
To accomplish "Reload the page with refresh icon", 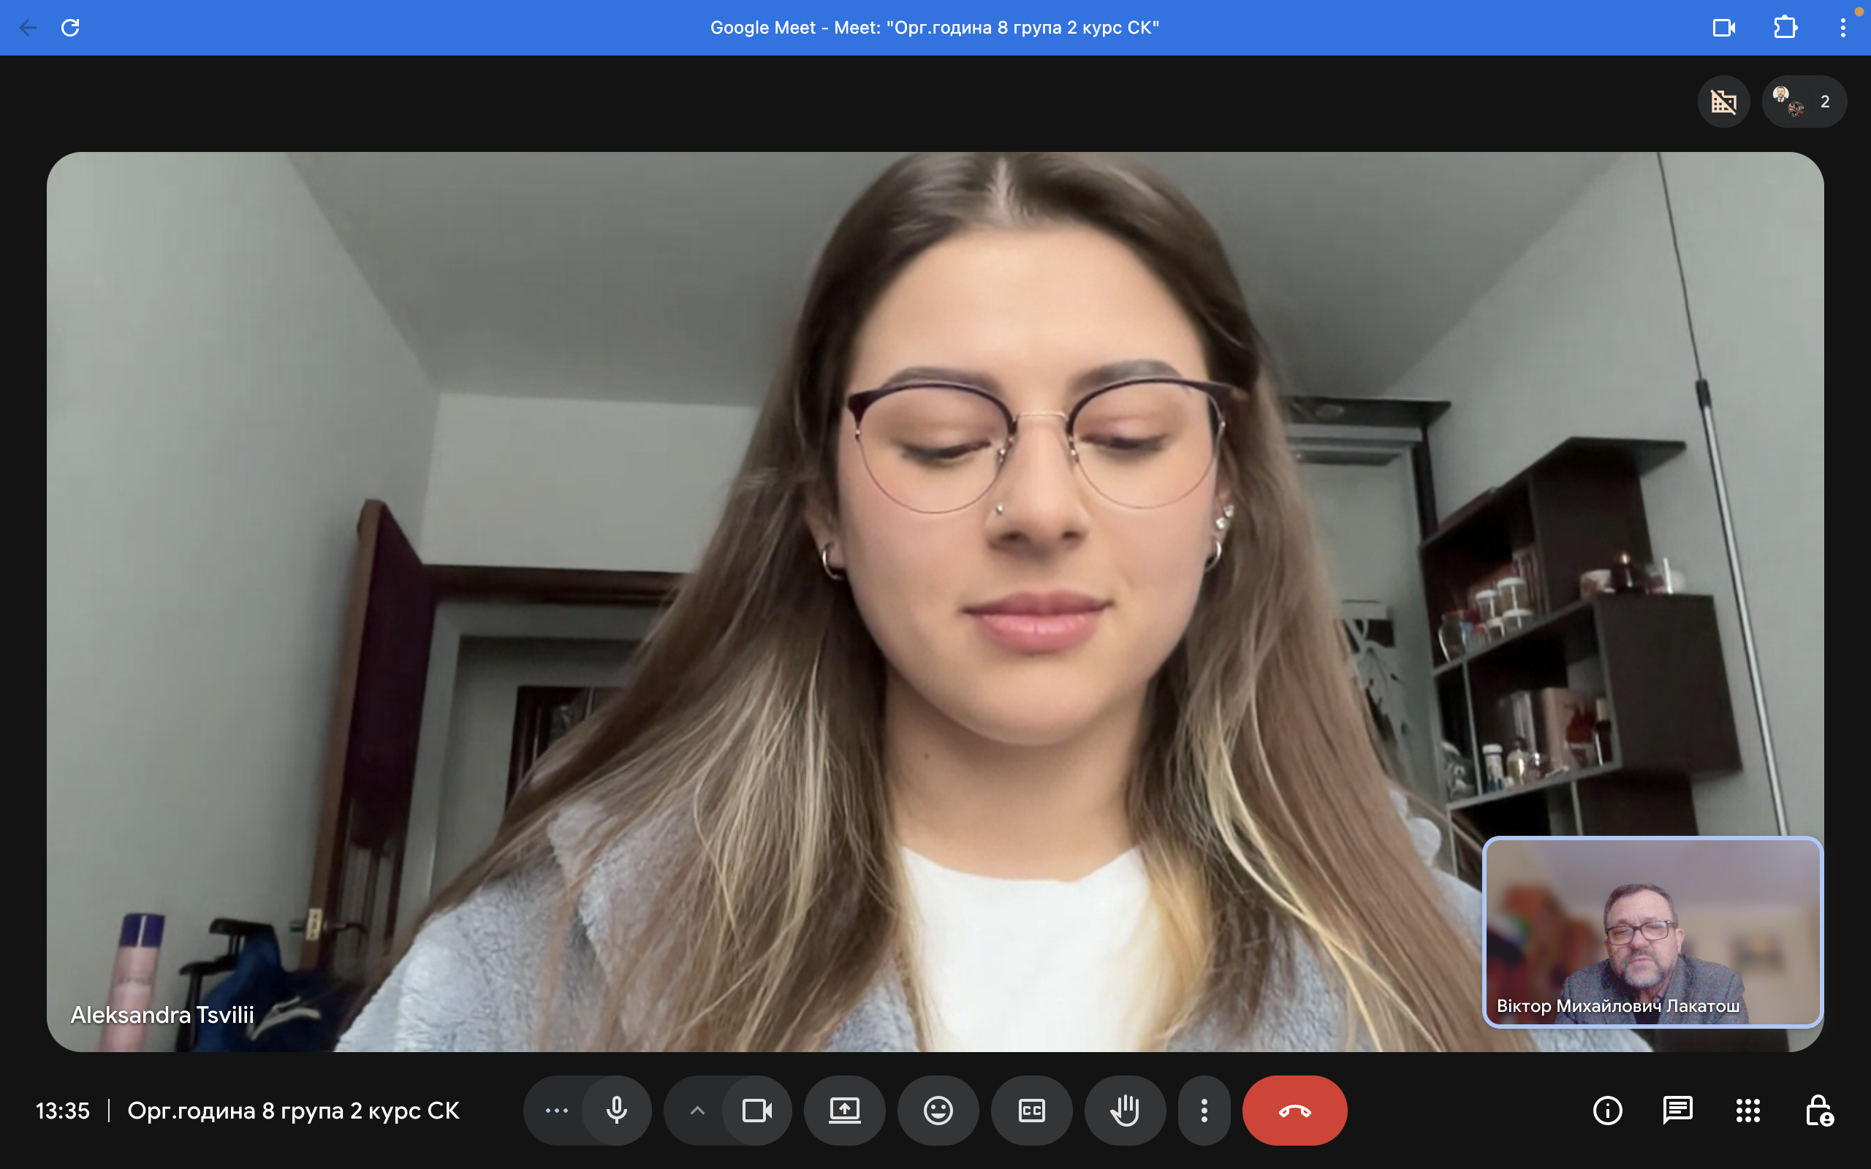I will 70,28.
